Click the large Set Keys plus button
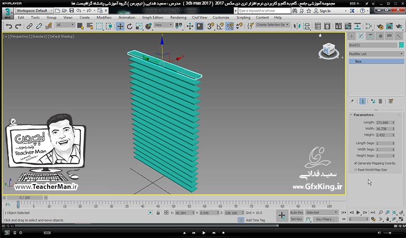This screenshot has height=238, width=406. pos(282,216)
